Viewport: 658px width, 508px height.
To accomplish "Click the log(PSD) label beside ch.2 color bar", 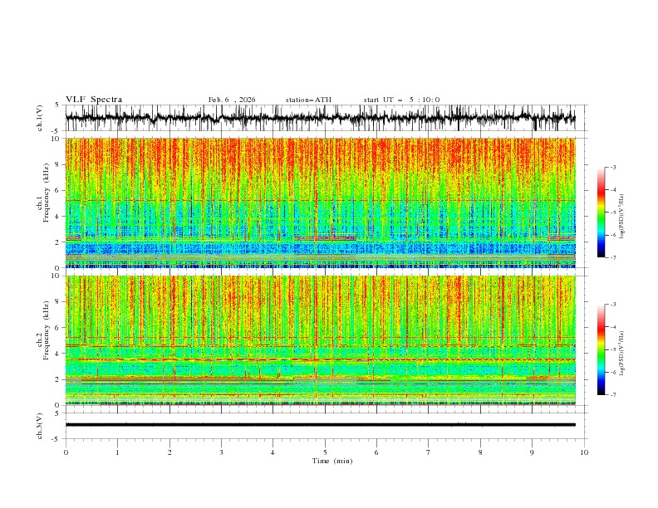I will pyautogui.click(x=622, y=354).
